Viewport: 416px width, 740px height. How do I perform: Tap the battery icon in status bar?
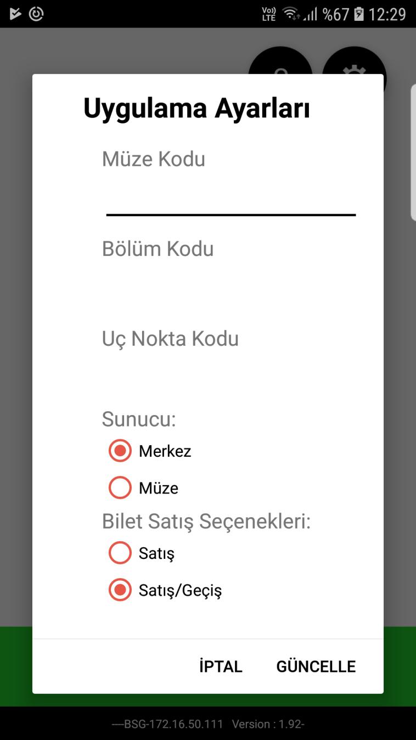coord(359,14)
